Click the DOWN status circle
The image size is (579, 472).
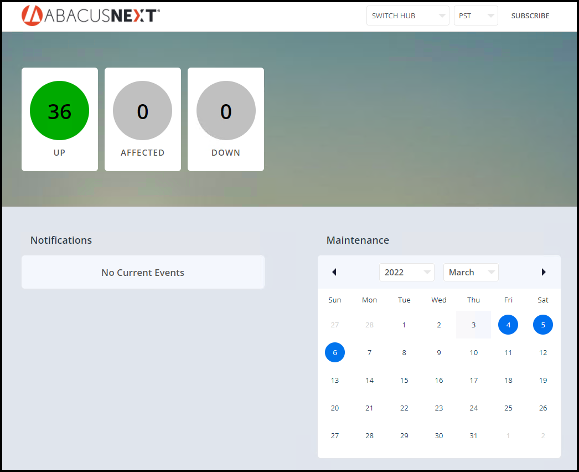coord(226,110)
